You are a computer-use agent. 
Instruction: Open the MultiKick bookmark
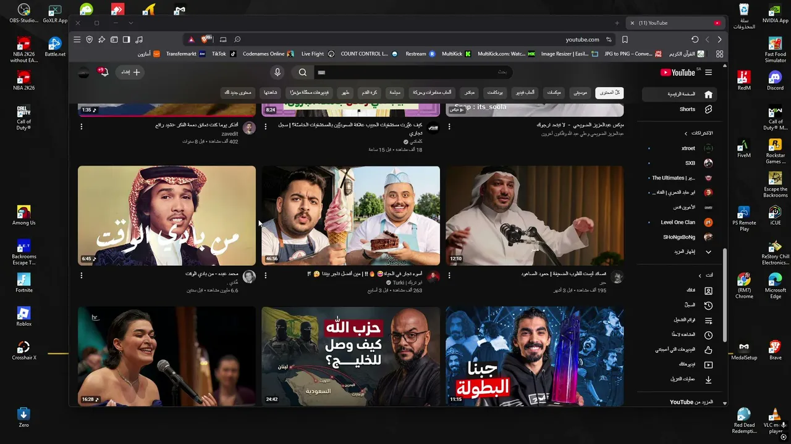click(456, 54)
